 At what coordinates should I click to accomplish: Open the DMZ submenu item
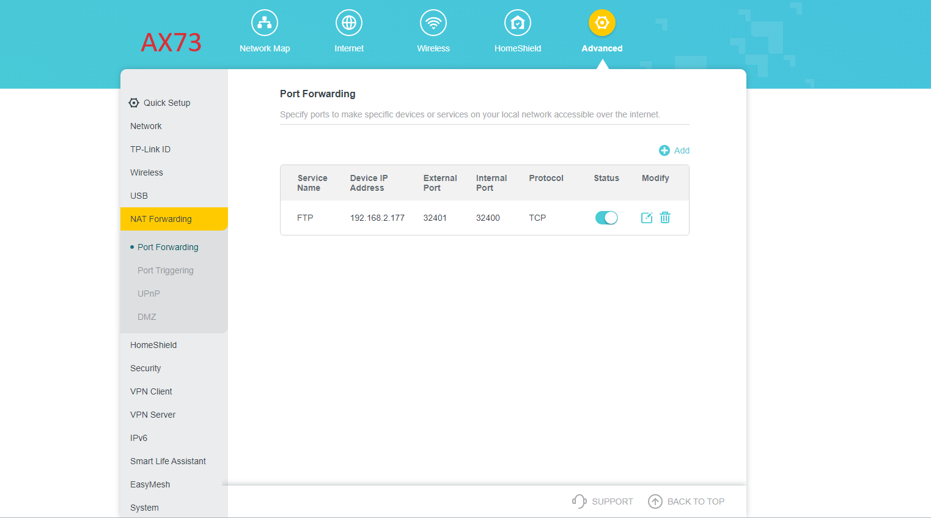(x=147, y=317)
